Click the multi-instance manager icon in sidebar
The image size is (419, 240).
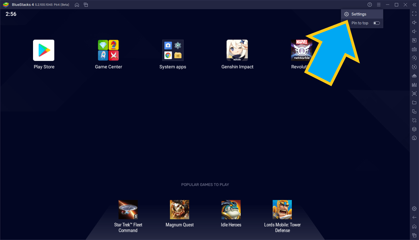(414, 111)
